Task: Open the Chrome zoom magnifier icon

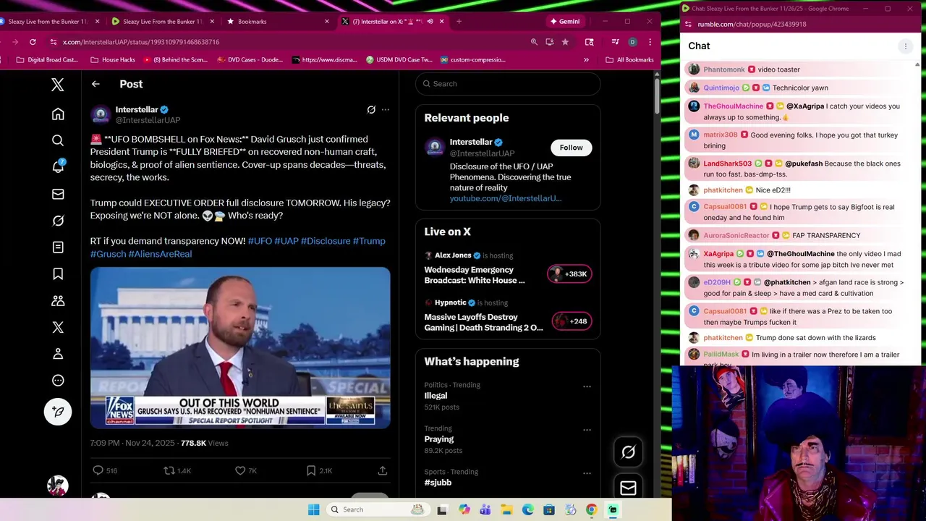Action: tap(534, 42)
